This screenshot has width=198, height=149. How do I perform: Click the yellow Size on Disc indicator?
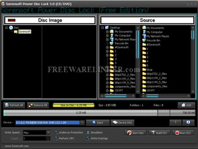tap(73, 105)
